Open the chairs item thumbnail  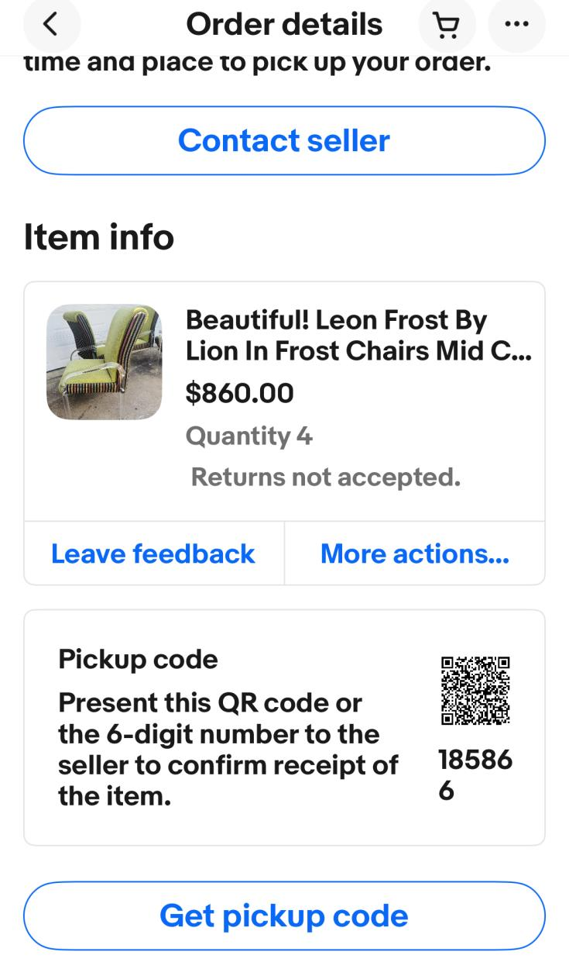click(105, 361)
